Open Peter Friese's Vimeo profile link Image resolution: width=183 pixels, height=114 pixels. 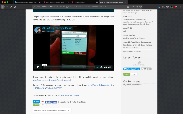pos(50,31)
